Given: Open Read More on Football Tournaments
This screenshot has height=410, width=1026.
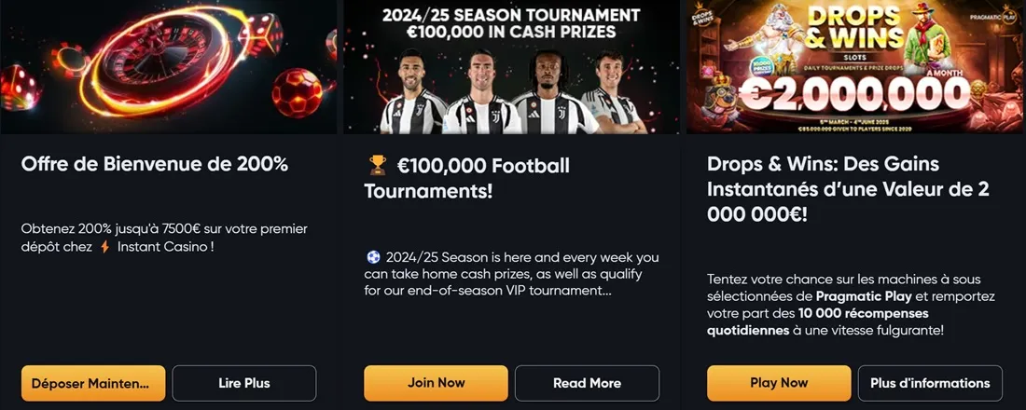Looking at the screenshot, I should click(x=587, y=383).
